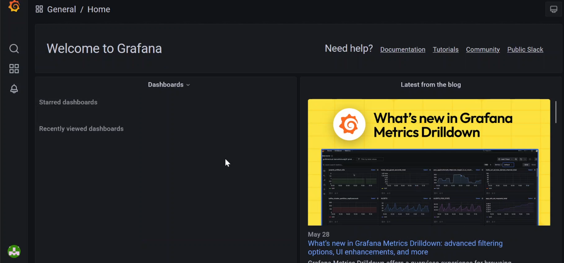Open the Dashboards grid icon in sidebar

click(x=14, y=69)
